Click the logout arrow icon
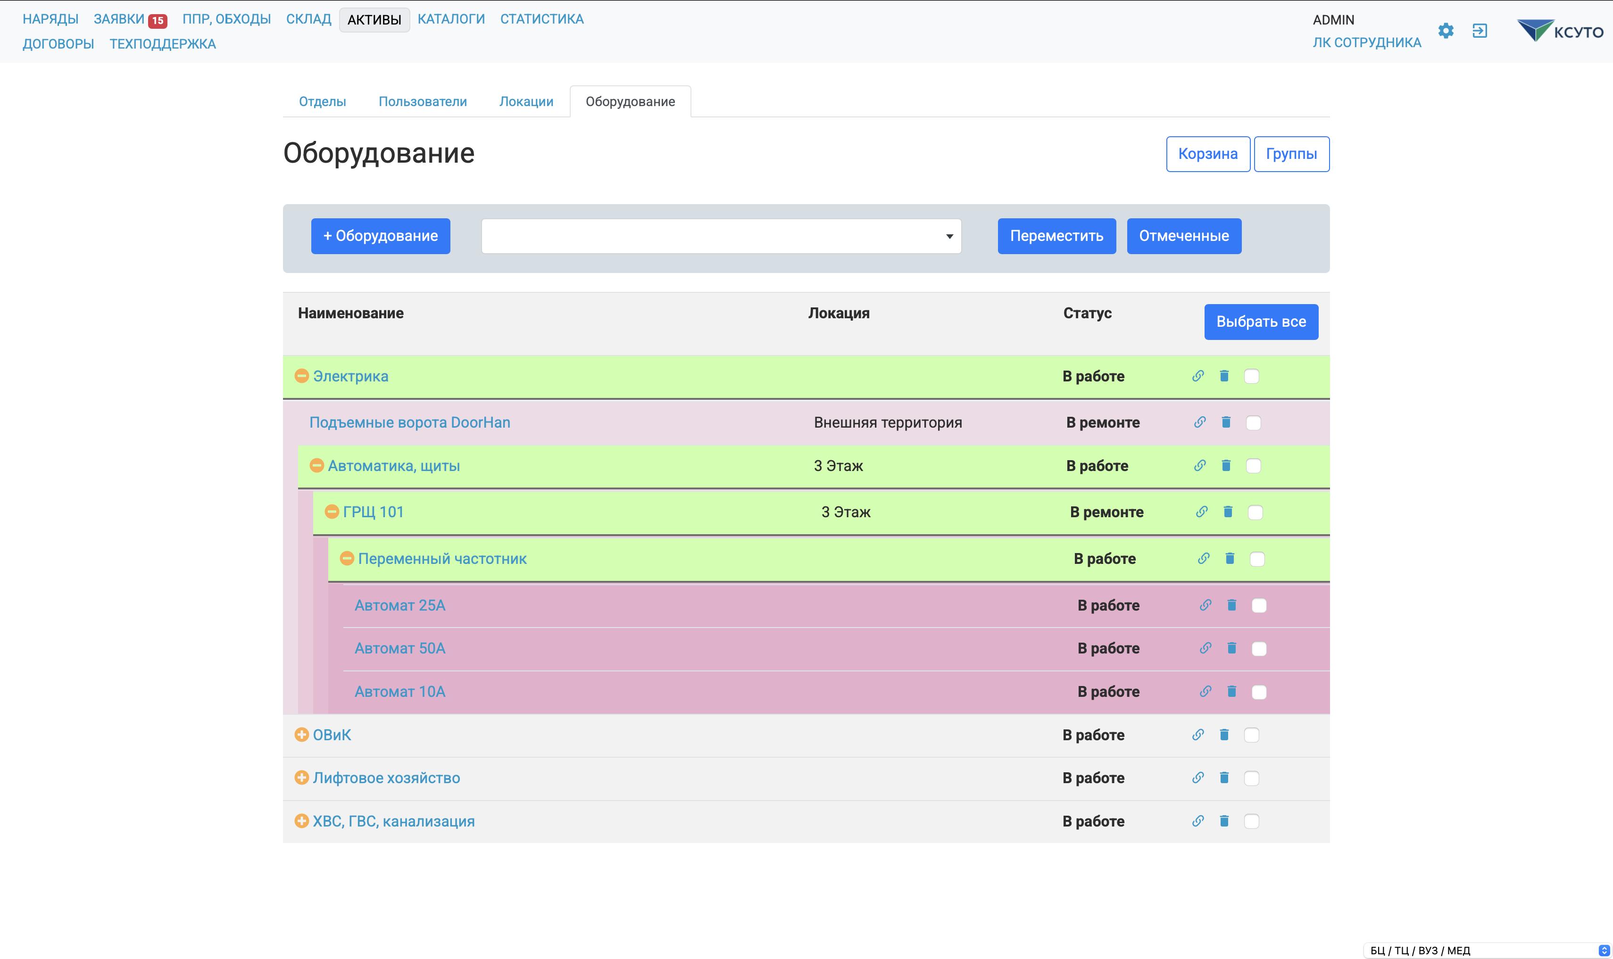 (1479, 30)
